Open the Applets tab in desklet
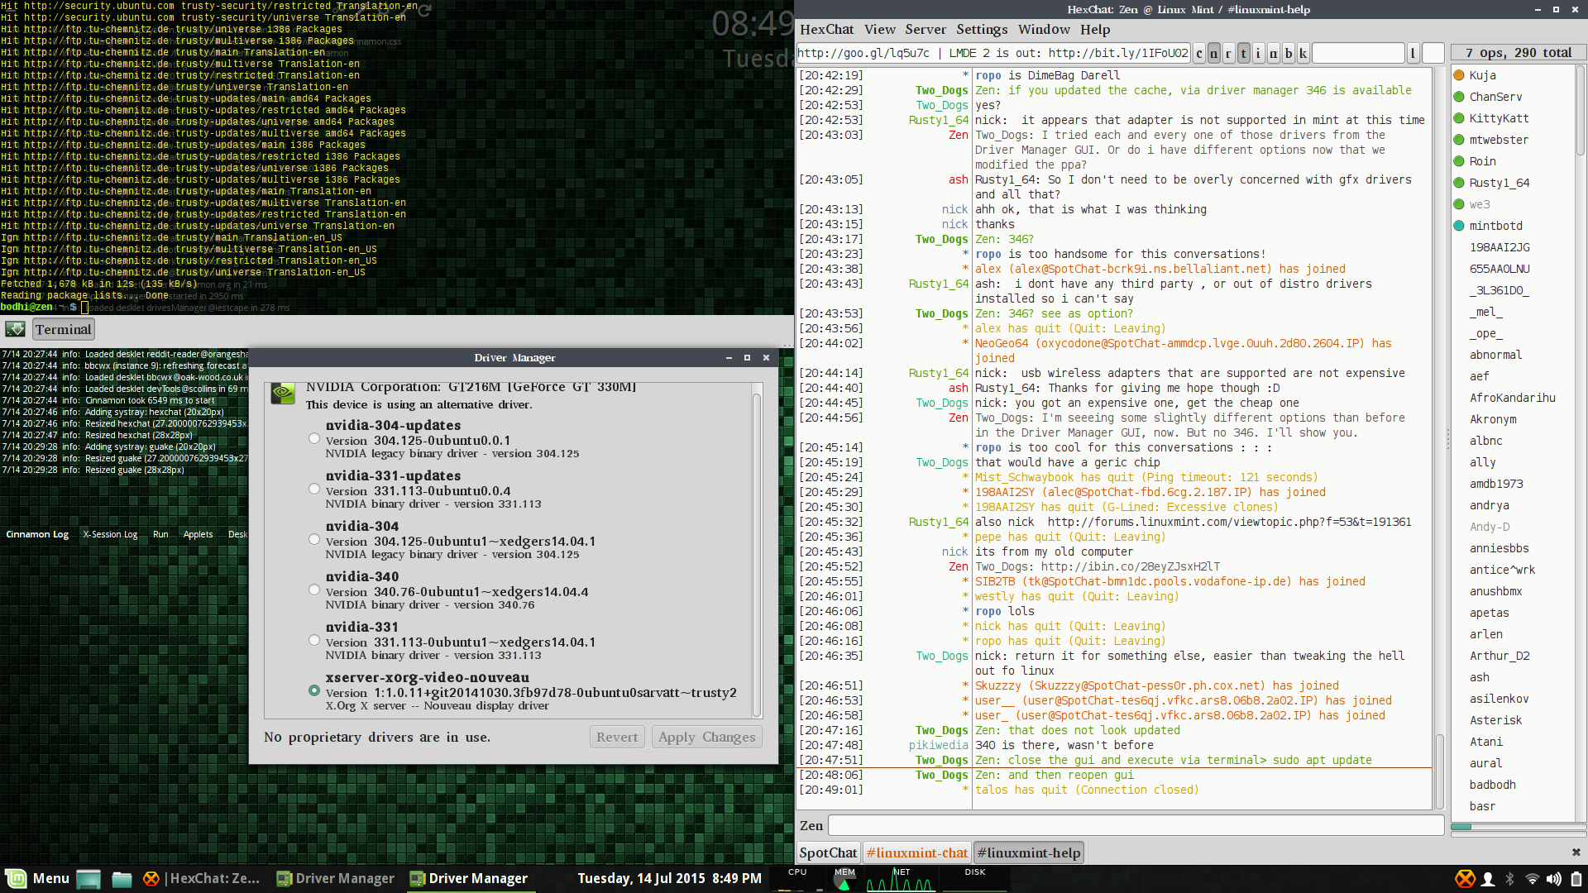The image size is (1588, 893). [x=198, y=534]
